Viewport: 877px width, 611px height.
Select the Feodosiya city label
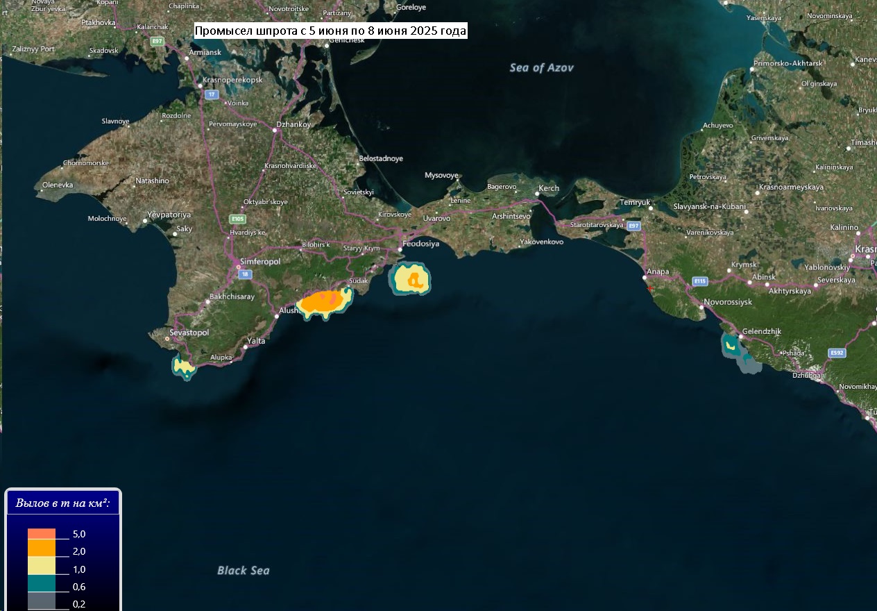[x=422, y=244]
